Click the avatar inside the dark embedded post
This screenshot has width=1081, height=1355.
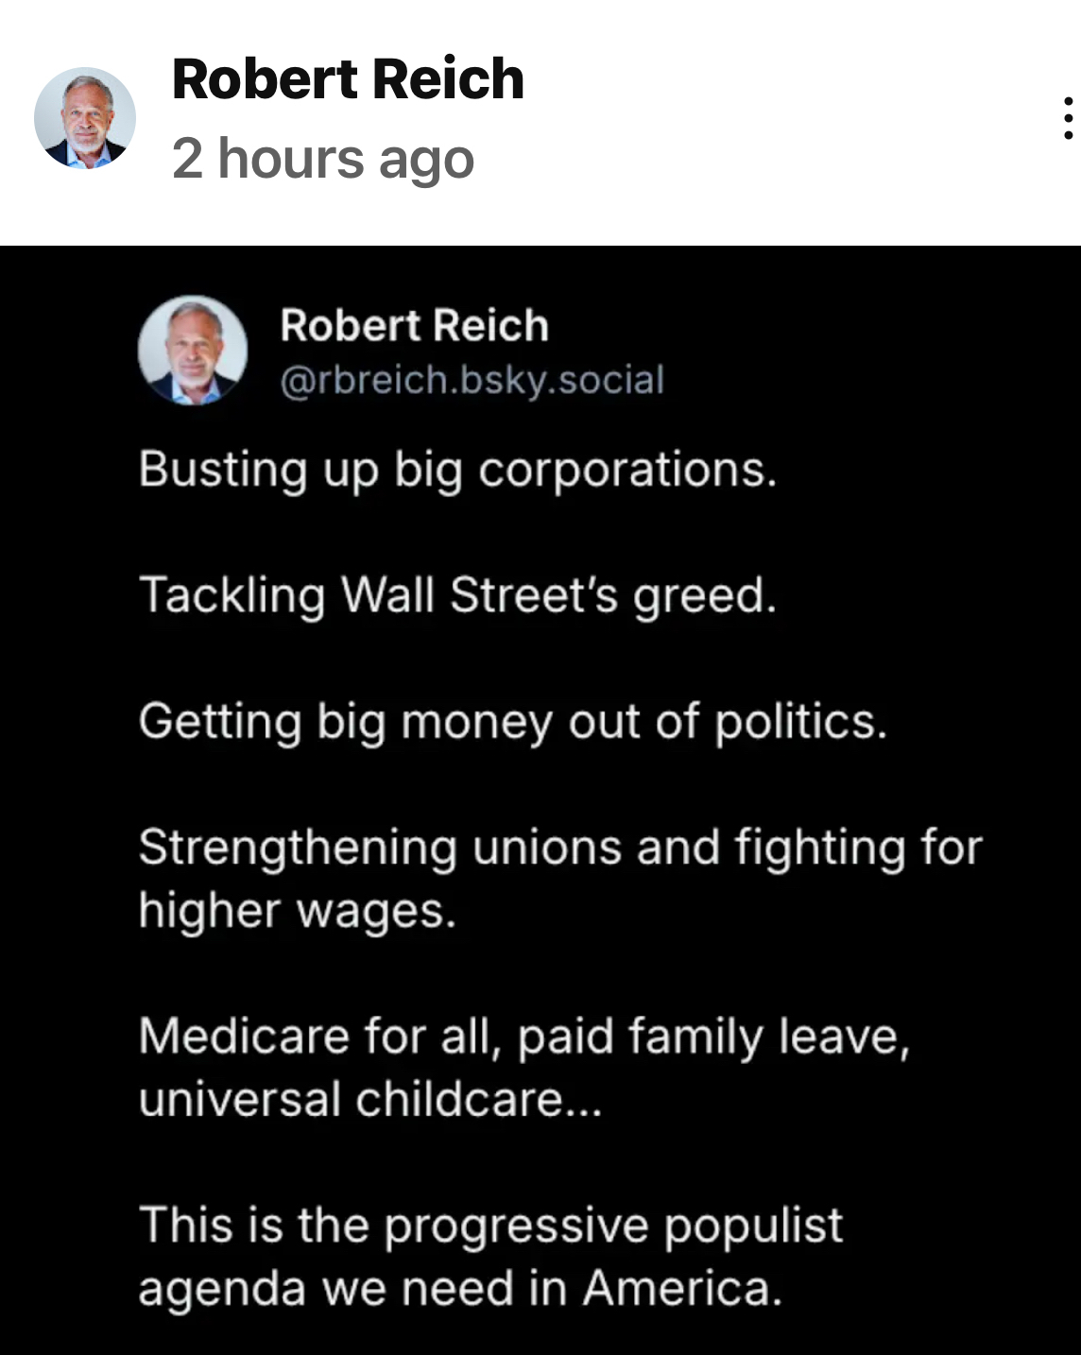(193, 351)
